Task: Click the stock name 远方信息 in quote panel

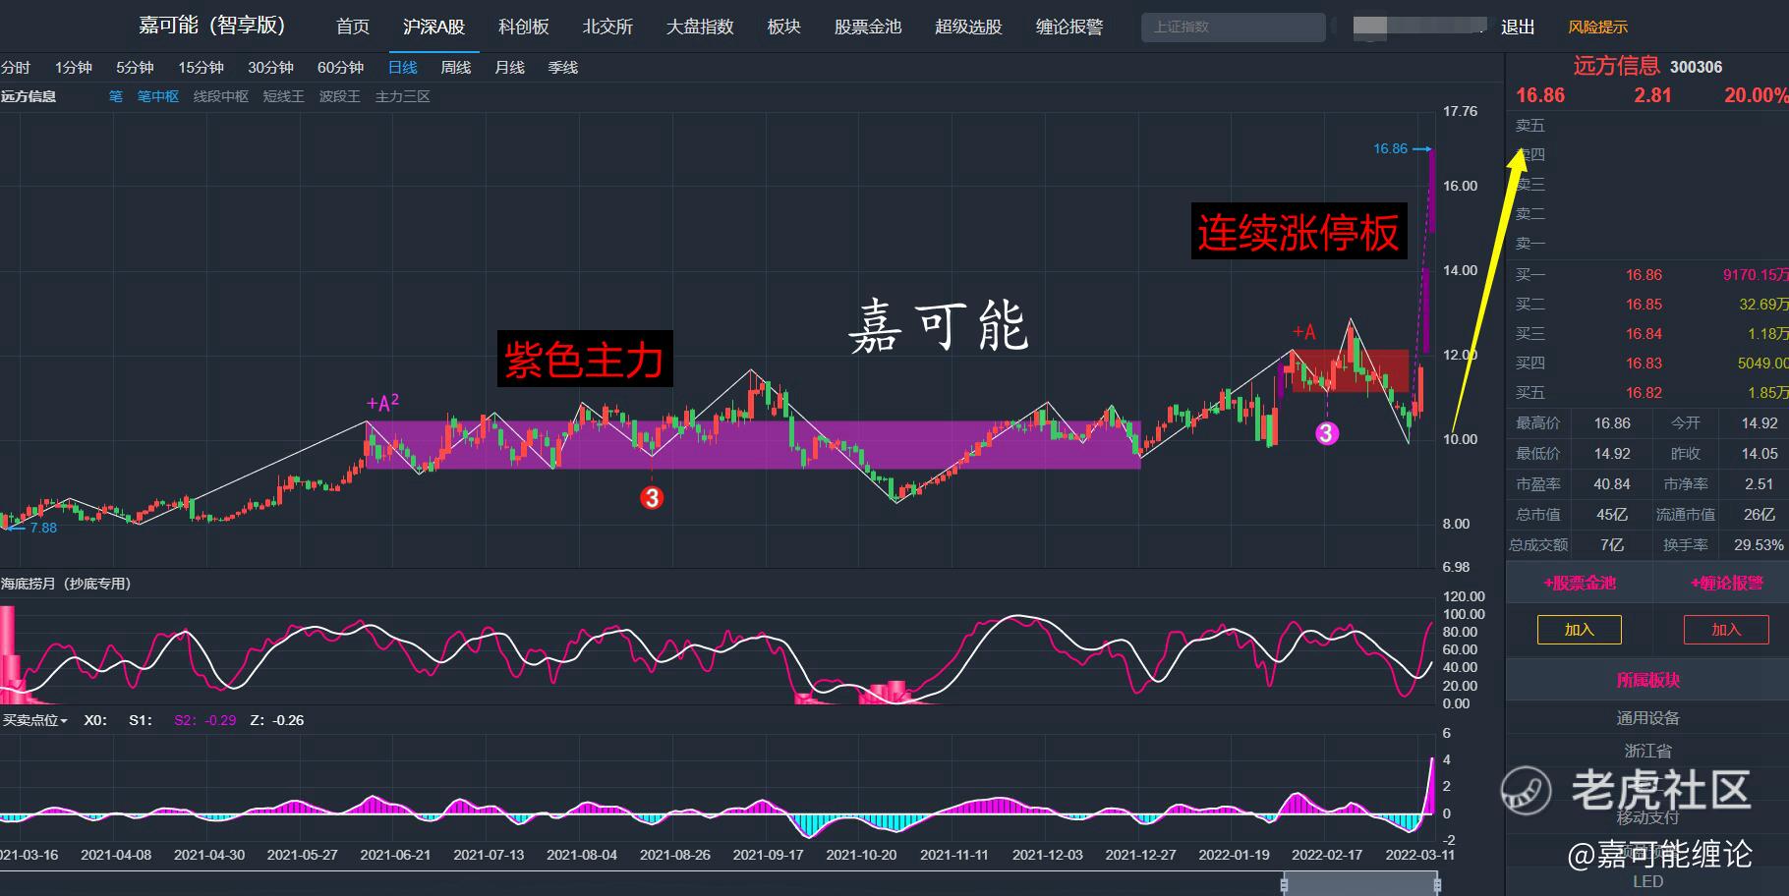Action: click(1616, 66)
